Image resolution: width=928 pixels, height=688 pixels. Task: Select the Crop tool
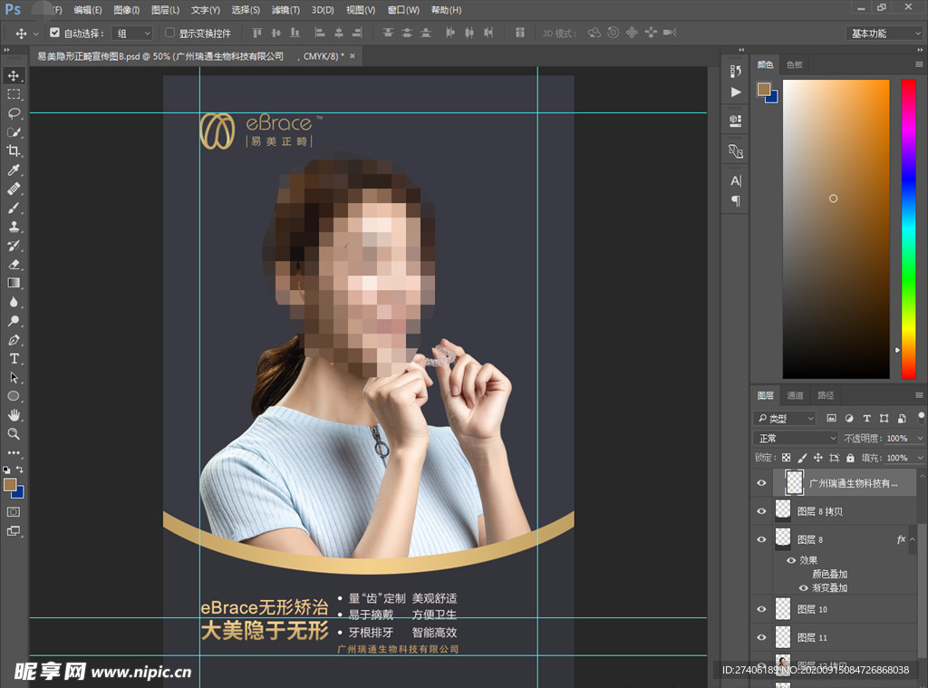(x=14, y=151)
